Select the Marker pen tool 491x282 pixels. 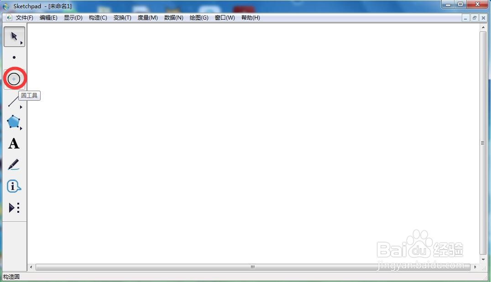(x=14, y=165)
